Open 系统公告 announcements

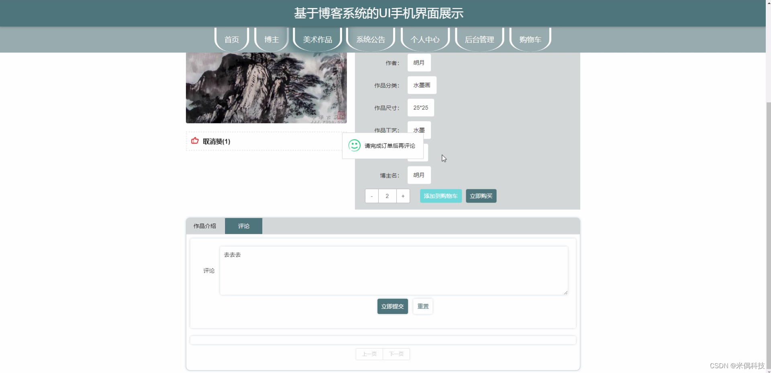pos(370,39)
